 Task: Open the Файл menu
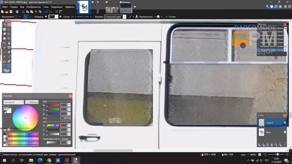(5, 7)
